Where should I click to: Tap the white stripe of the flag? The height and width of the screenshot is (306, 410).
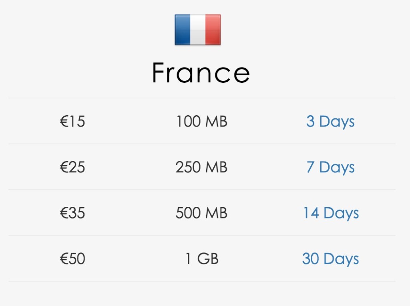coord(198,30)
